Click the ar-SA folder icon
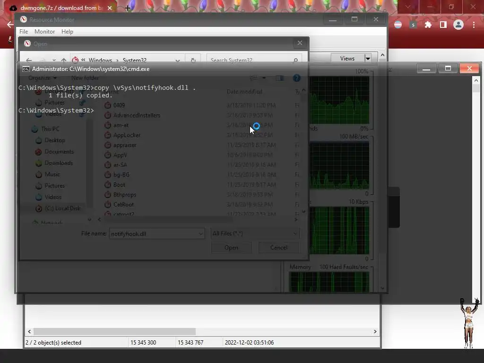 [108, 165]
